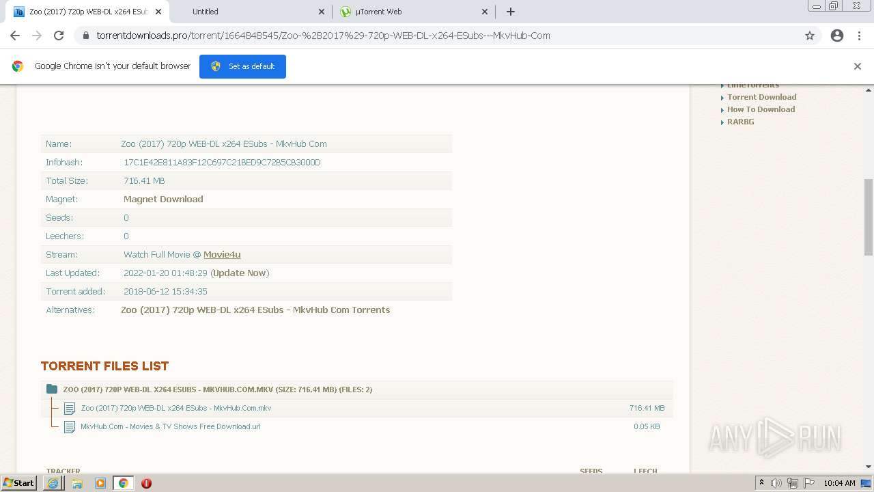Image resolution: width=874 pixels, height=492 pixels.
Task: Select the Chrome taskbar icon
Action: 124,483
